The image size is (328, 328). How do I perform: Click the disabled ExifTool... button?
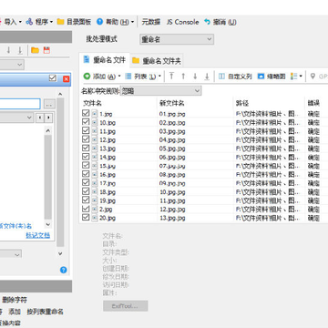tap(126, 306)
